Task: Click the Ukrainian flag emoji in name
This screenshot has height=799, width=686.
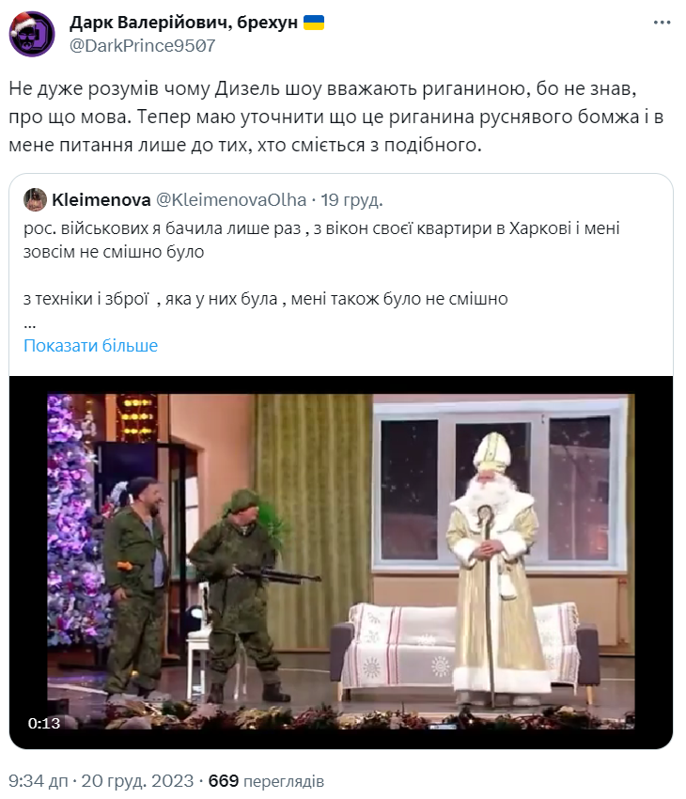Action: tap(314, 23)
